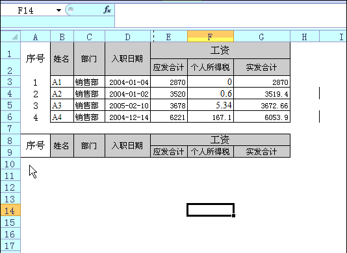Click tax cell showing 167.1
This screenshot has width=347, height=253.
pos(211,117)
